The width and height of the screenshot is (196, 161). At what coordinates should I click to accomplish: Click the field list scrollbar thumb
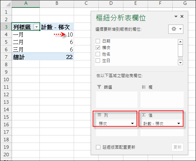[180, 50]
